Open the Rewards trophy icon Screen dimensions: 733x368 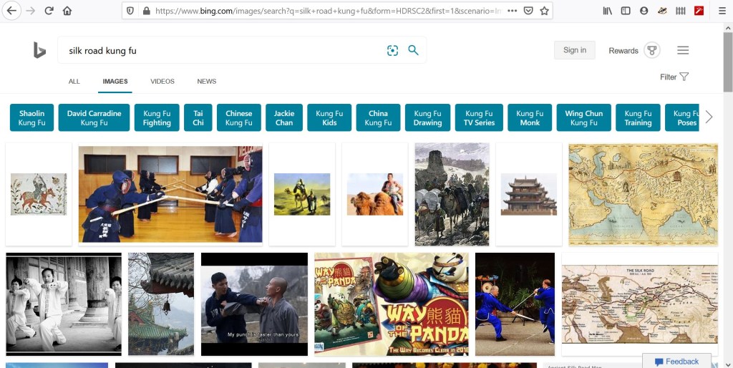coord(651,50)
